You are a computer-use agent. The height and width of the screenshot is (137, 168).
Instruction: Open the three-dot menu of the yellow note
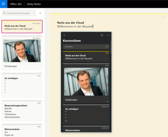[x=163, y=17]
